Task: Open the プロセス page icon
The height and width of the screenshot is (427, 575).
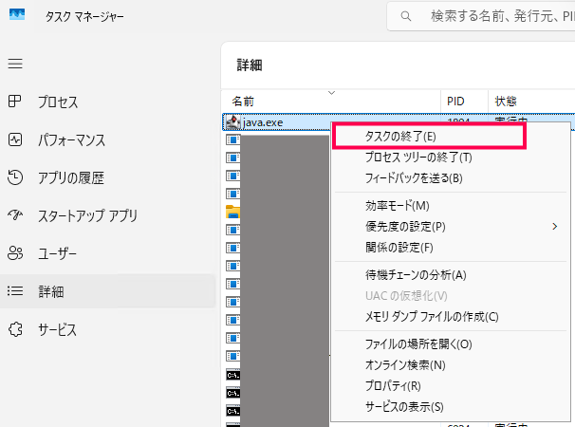Action: click(x=15, y=102)
